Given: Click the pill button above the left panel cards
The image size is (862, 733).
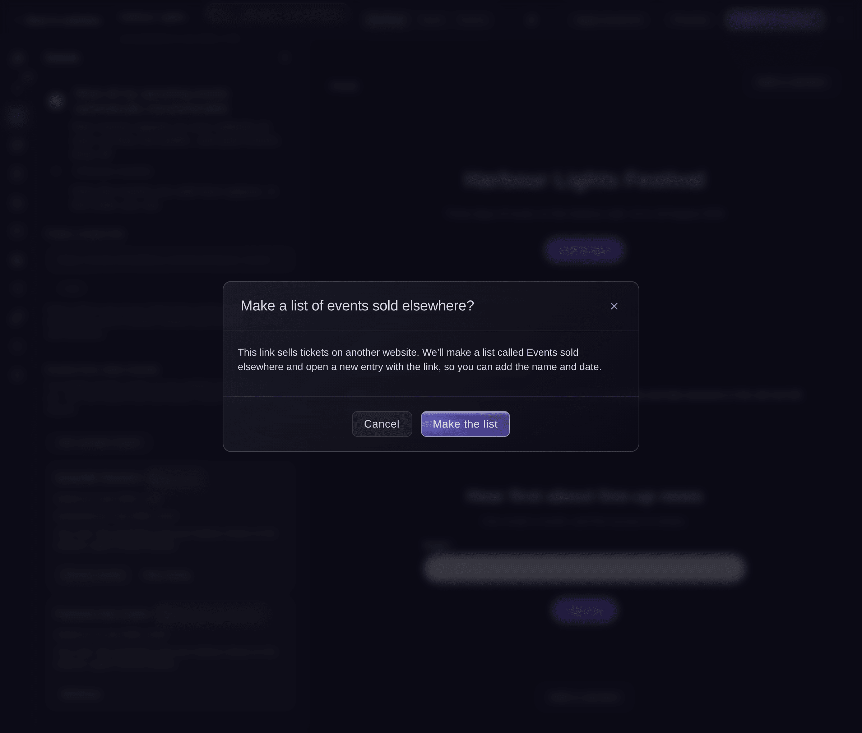Looking at the screenshot, I should [99, 443].
